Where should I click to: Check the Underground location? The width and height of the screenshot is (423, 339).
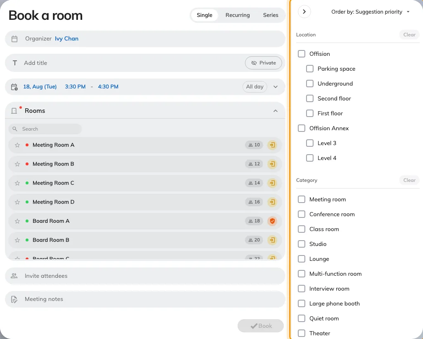click(x=310, y=84)
